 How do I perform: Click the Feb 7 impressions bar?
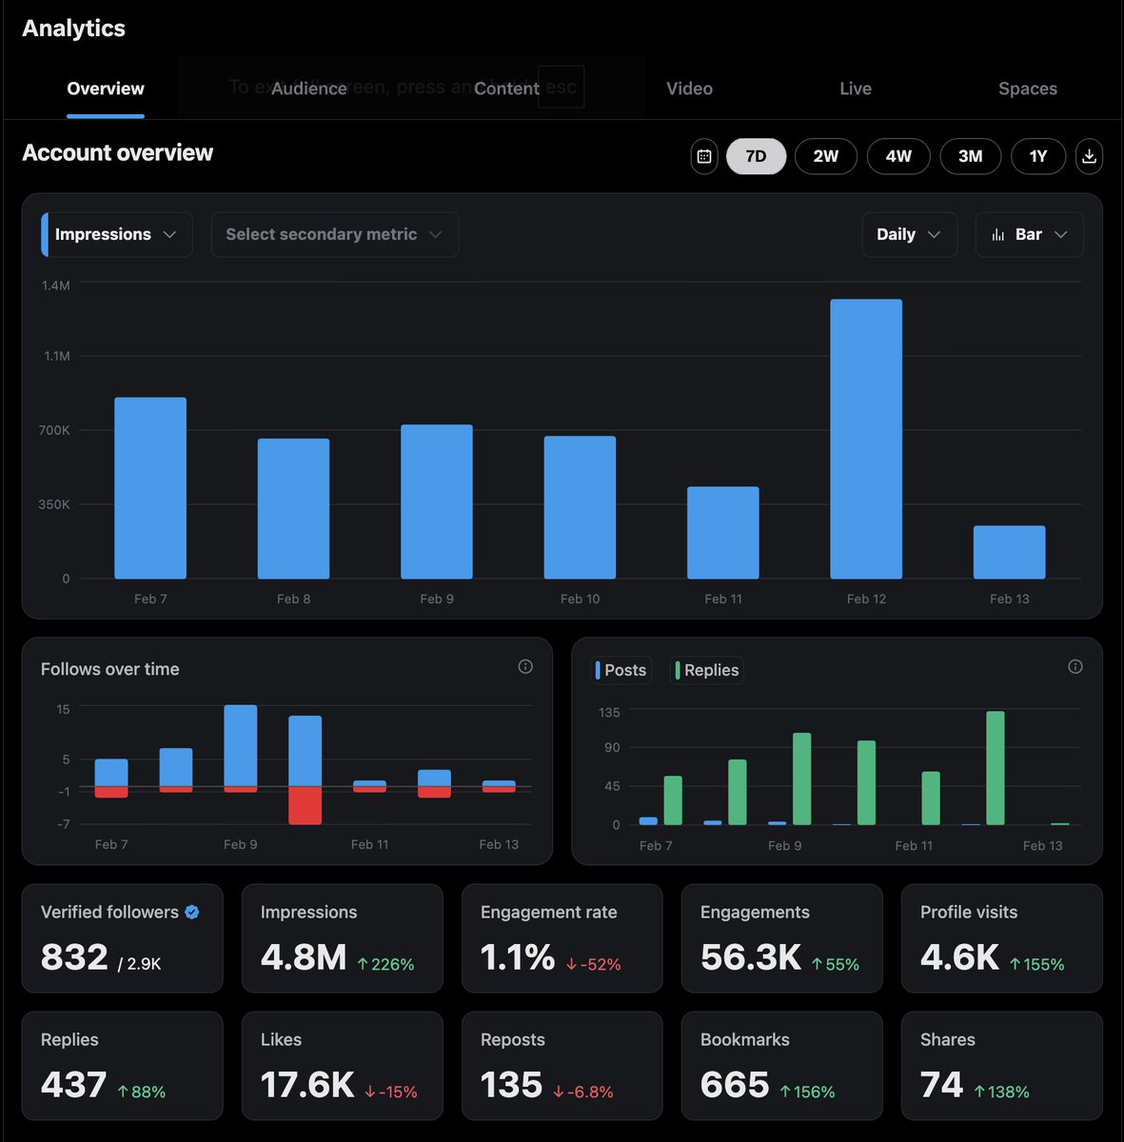(x=150, y=488)
